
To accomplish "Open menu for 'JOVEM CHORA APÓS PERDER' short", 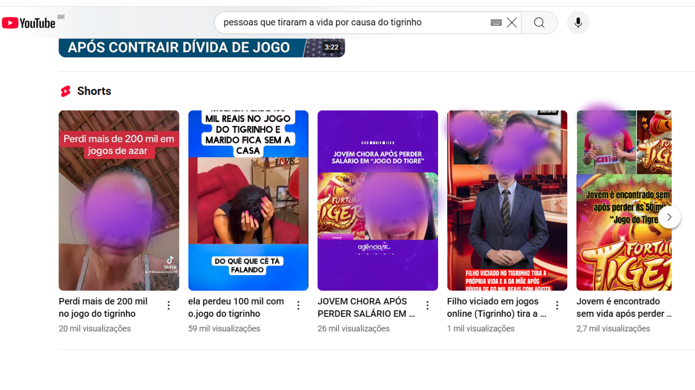I will (x=428, y=305).
